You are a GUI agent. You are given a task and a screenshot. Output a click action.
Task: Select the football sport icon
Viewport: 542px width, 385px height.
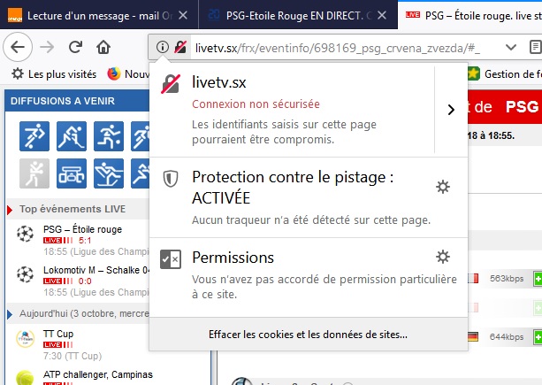pos(34,136)
